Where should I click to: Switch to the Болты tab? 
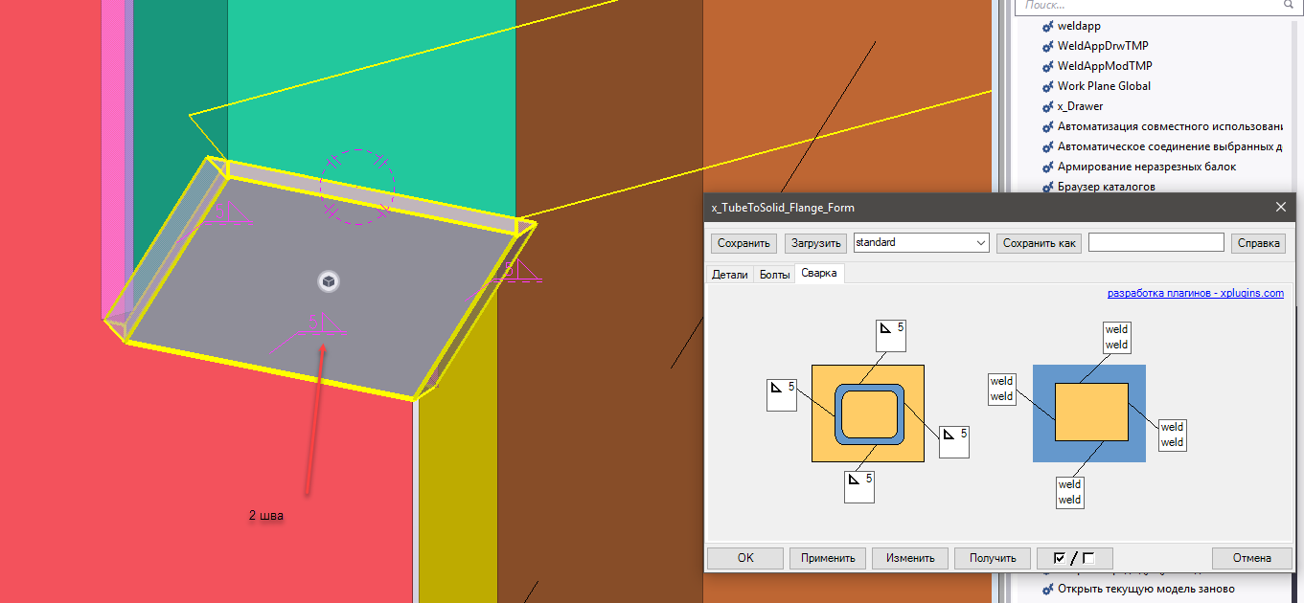tap(774, 275)
